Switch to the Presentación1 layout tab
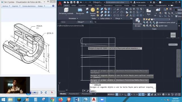The image size is (182, 102). click(74, 94)
